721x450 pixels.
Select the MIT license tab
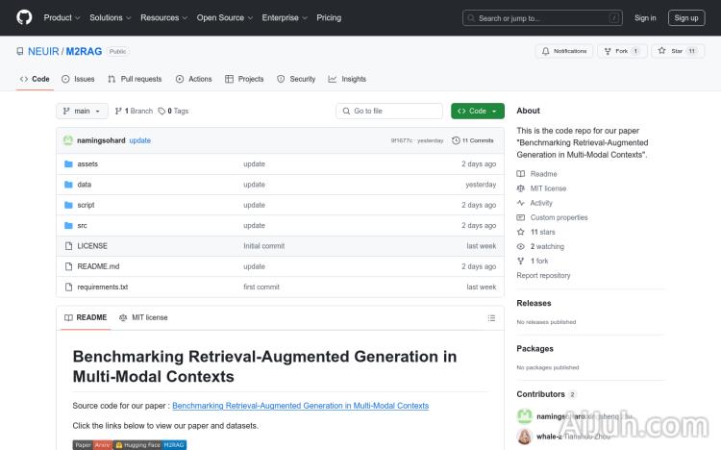(143, 317)
